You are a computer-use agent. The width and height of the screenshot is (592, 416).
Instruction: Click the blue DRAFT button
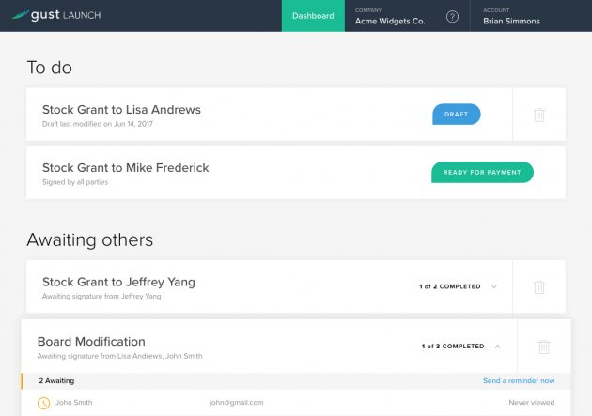[x=456, y=114]
